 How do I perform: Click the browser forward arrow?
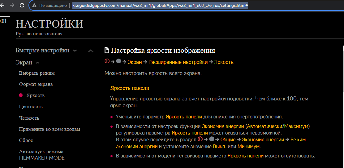(12, 5)
